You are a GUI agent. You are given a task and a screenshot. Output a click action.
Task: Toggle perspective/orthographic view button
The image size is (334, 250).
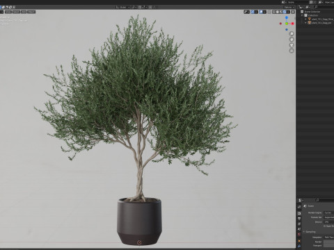292,51
